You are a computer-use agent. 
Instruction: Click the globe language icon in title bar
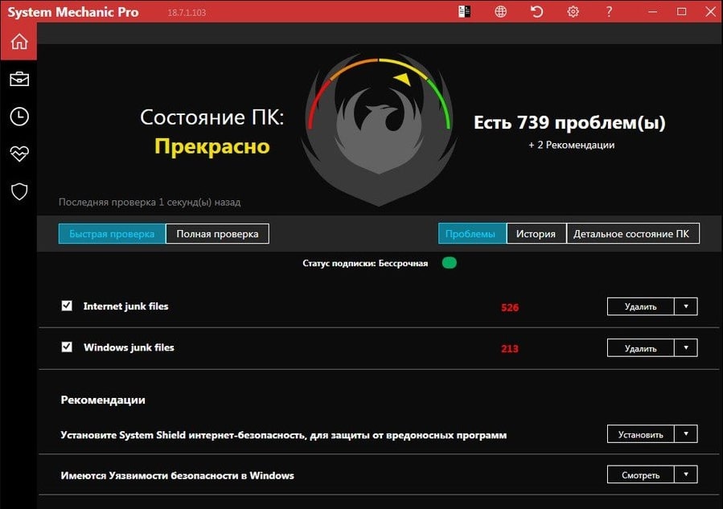pyautogui.click(x=501, y=12)
